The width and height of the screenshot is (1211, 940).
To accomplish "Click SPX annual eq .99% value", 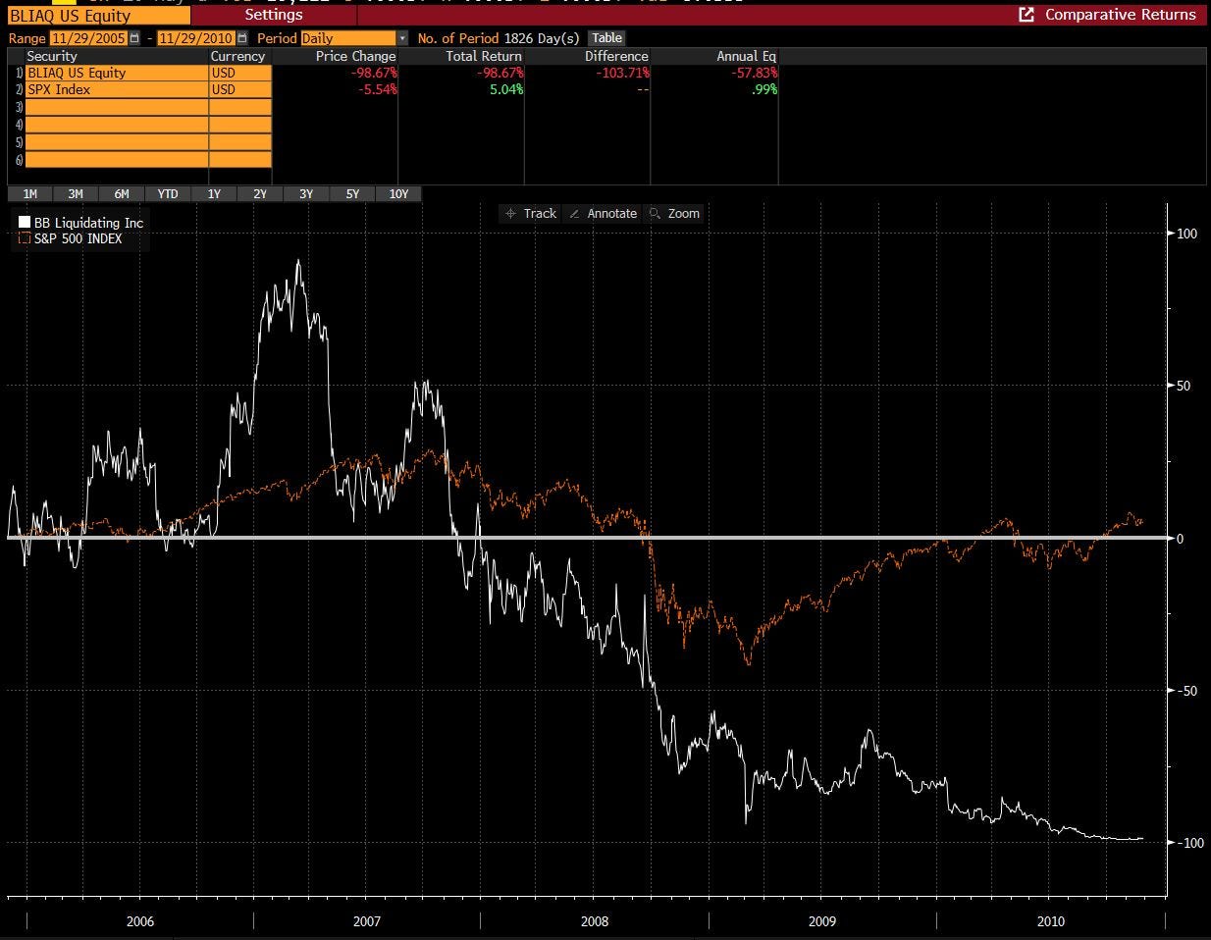I will (764, 89).
